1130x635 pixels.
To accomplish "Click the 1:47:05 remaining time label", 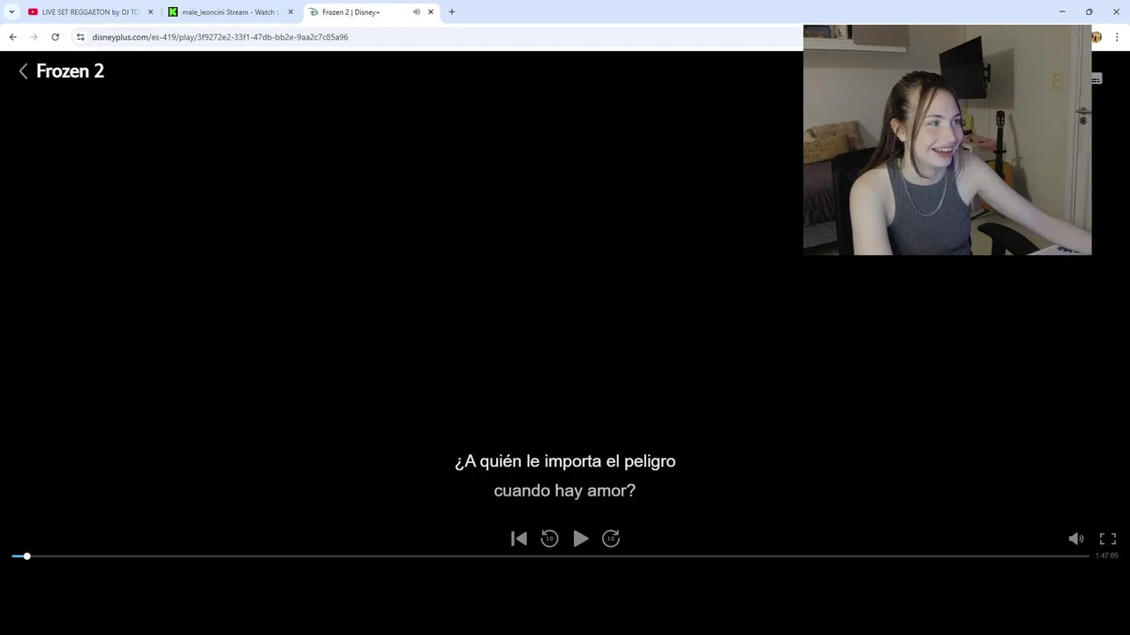I will pyautogui.click(x=1107, y=556).
